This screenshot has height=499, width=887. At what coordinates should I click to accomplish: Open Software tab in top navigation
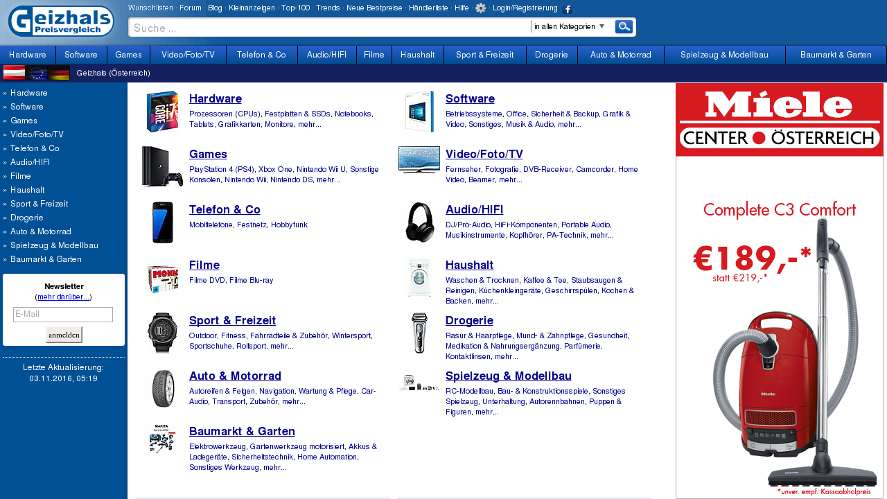(x=81, y=55)
